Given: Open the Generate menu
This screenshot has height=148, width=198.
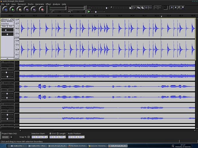Looking at the screenshot, I should (x=40, y=4).
